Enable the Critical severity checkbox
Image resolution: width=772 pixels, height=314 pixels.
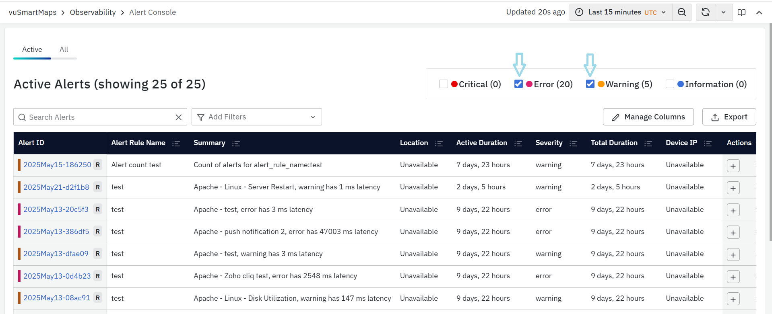pos(444,84)
